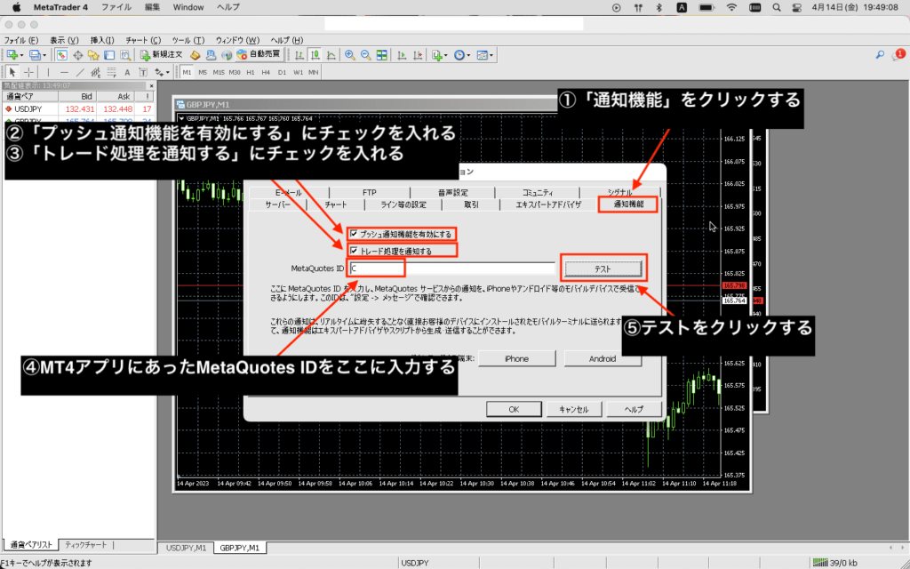This screenshot has height=569, width=910.
Task: Set timeframe to M1
Action: pos(187,73)
